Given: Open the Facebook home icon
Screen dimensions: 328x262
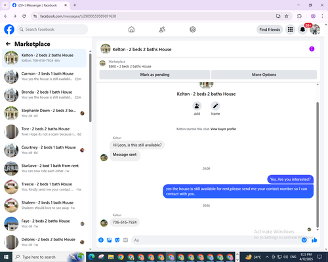Looking at the screenshot, I should (x=131, y=29).
